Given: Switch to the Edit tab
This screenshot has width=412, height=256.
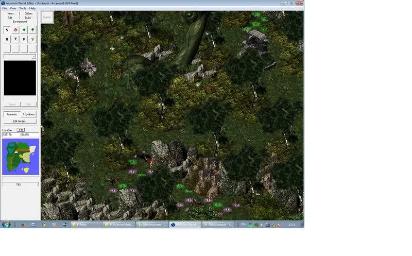Looking at the screenshot, I should pyautogui.click(x=10, y=18).
